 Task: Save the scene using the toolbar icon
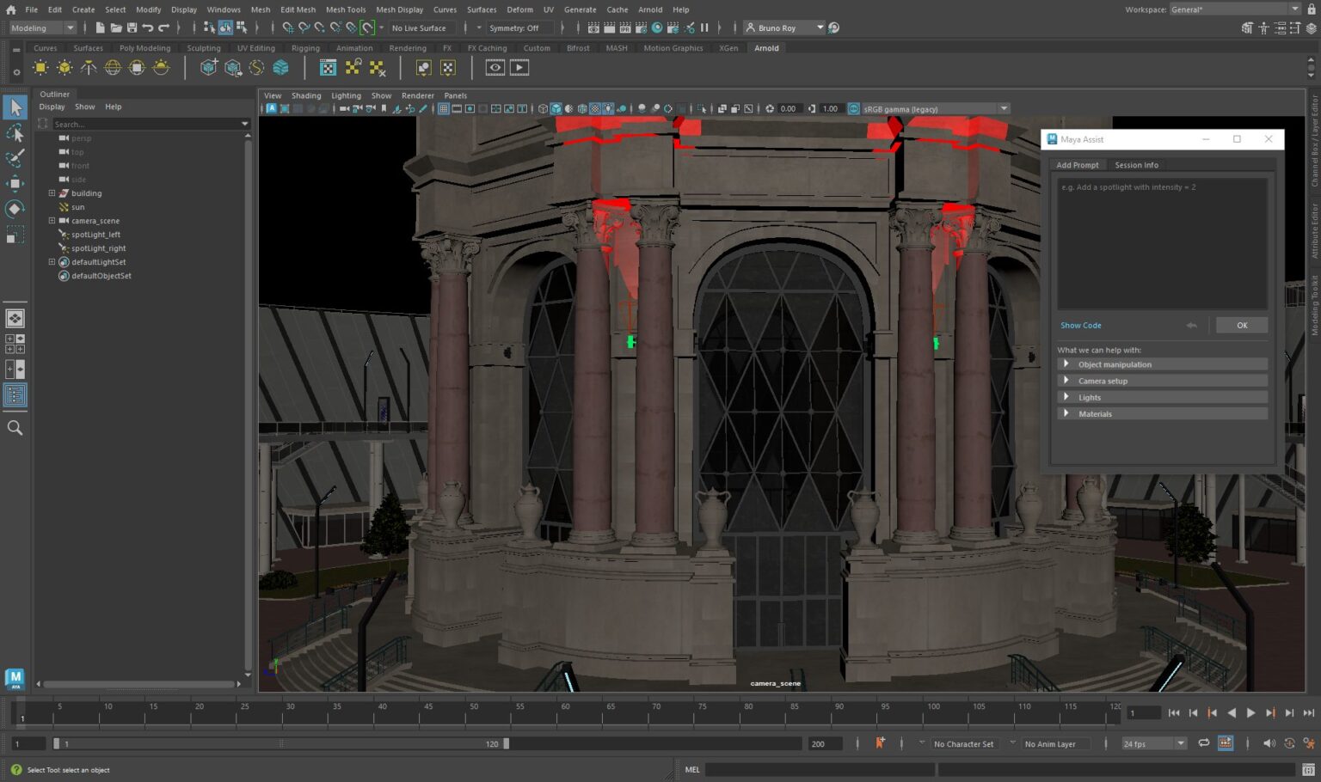132,28
